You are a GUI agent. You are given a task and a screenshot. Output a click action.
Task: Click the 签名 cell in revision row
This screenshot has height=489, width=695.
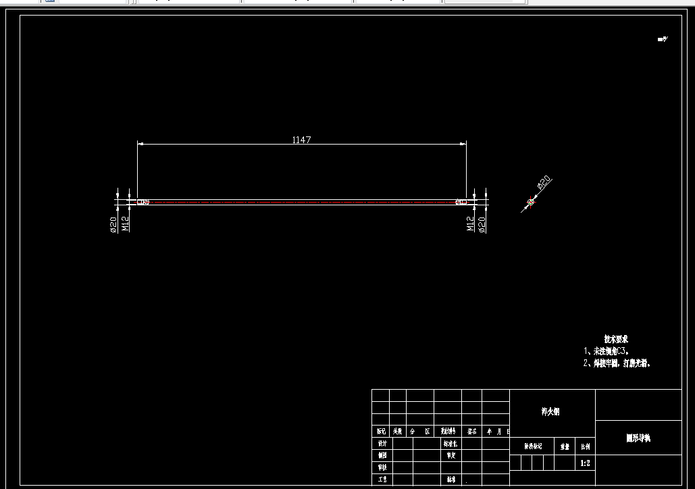pos(471,431)
